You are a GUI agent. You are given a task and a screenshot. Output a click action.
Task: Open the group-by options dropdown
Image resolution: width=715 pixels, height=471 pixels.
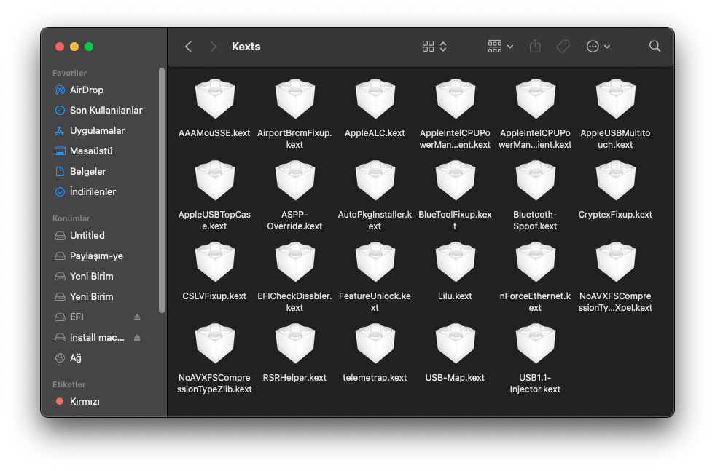[500, 47]
